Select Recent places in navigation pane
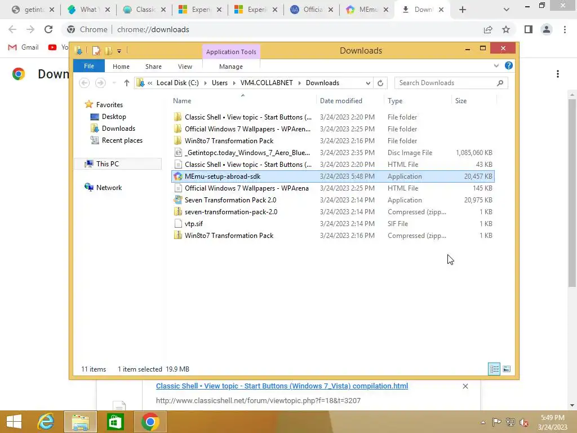The height and width of the screenshot is (433, 577). [x=122, y=140]
